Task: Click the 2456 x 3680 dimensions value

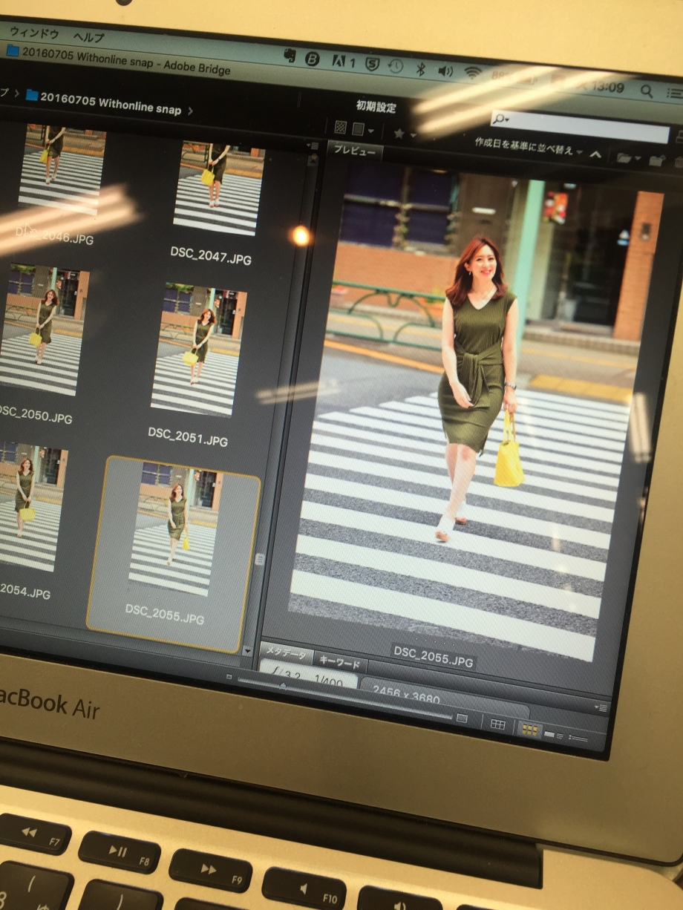Action: tap(405, 695)
